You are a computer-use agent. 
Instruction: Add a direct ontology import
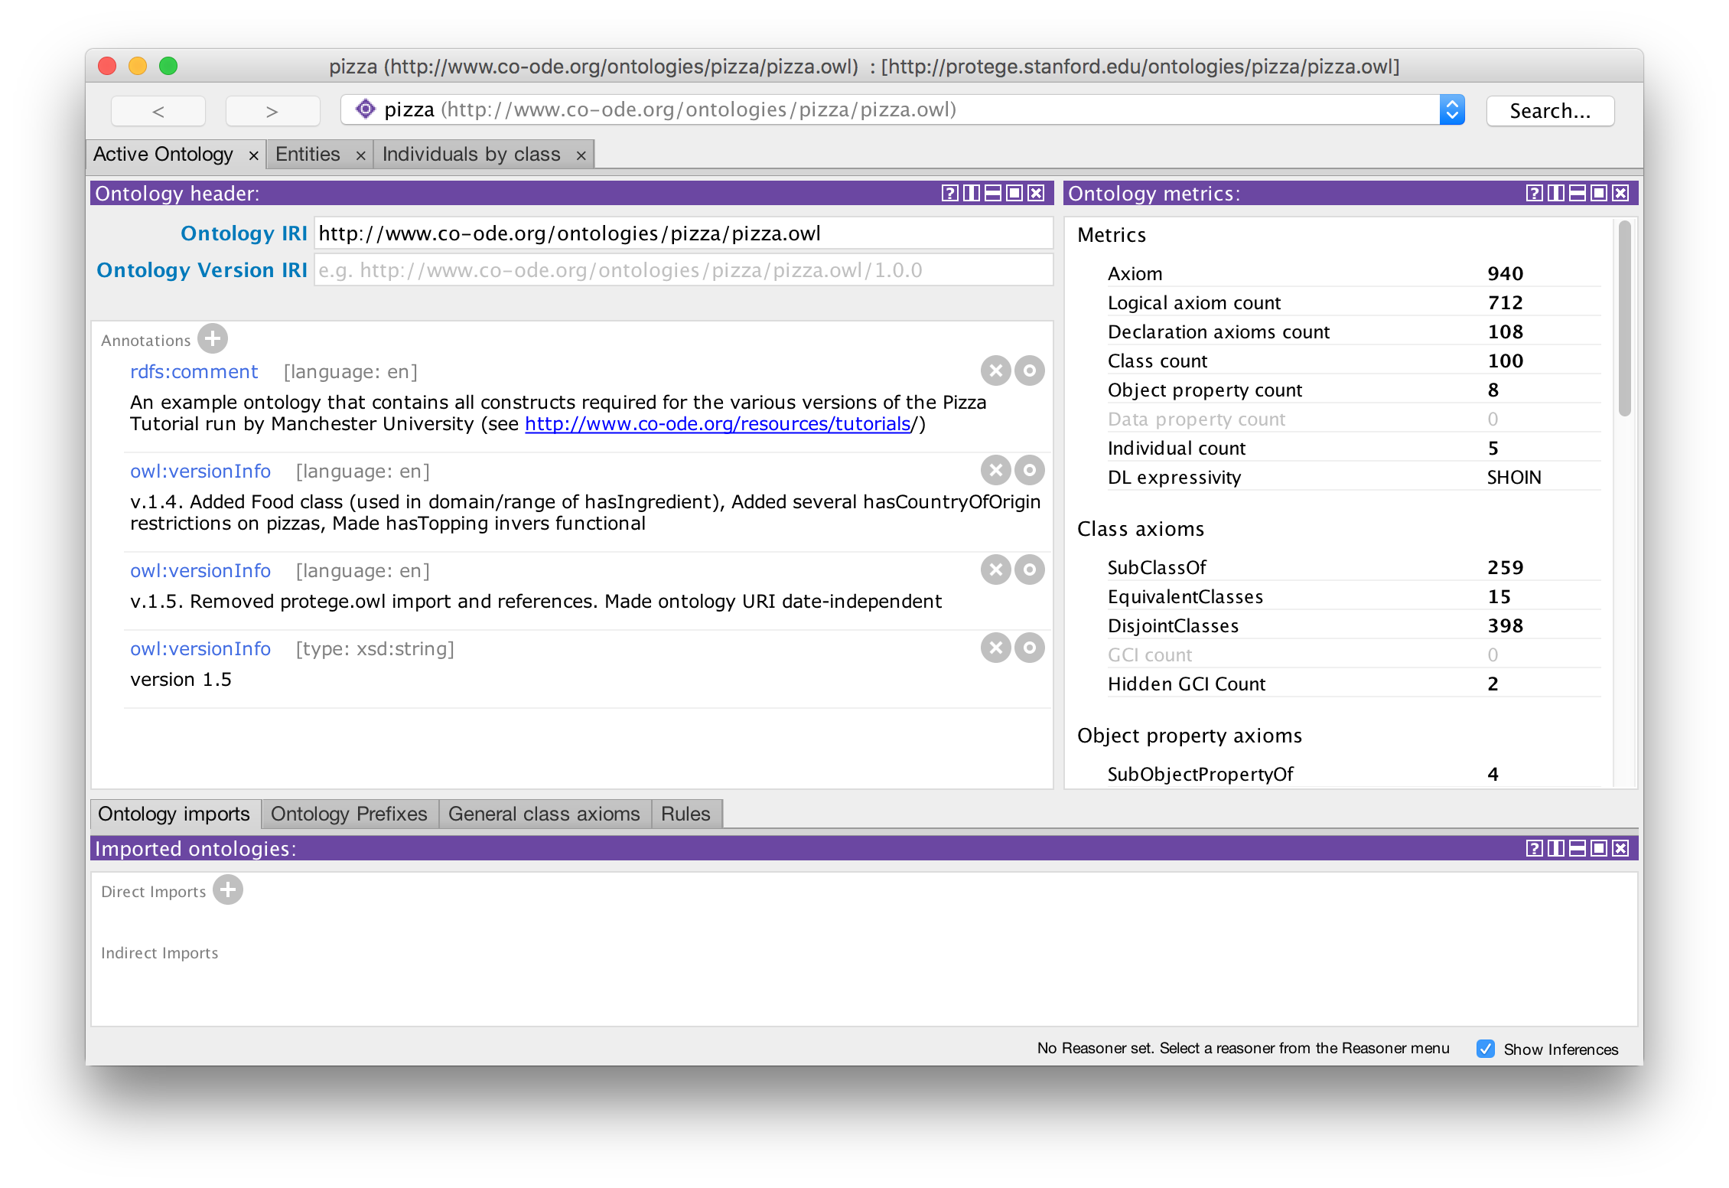pos(228,890)
